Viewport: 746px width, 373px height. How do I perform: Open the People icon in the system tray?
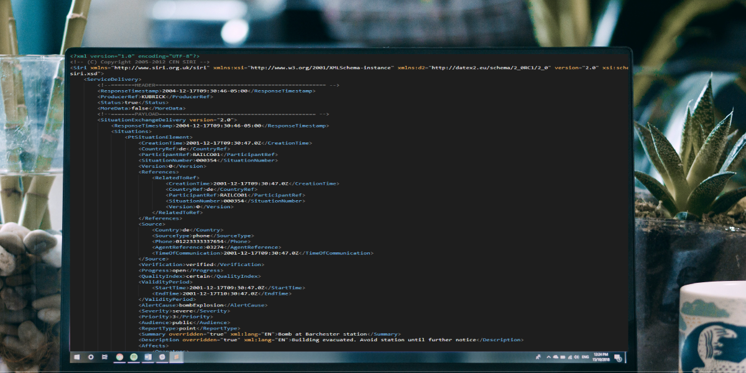(x=538, y=357)
